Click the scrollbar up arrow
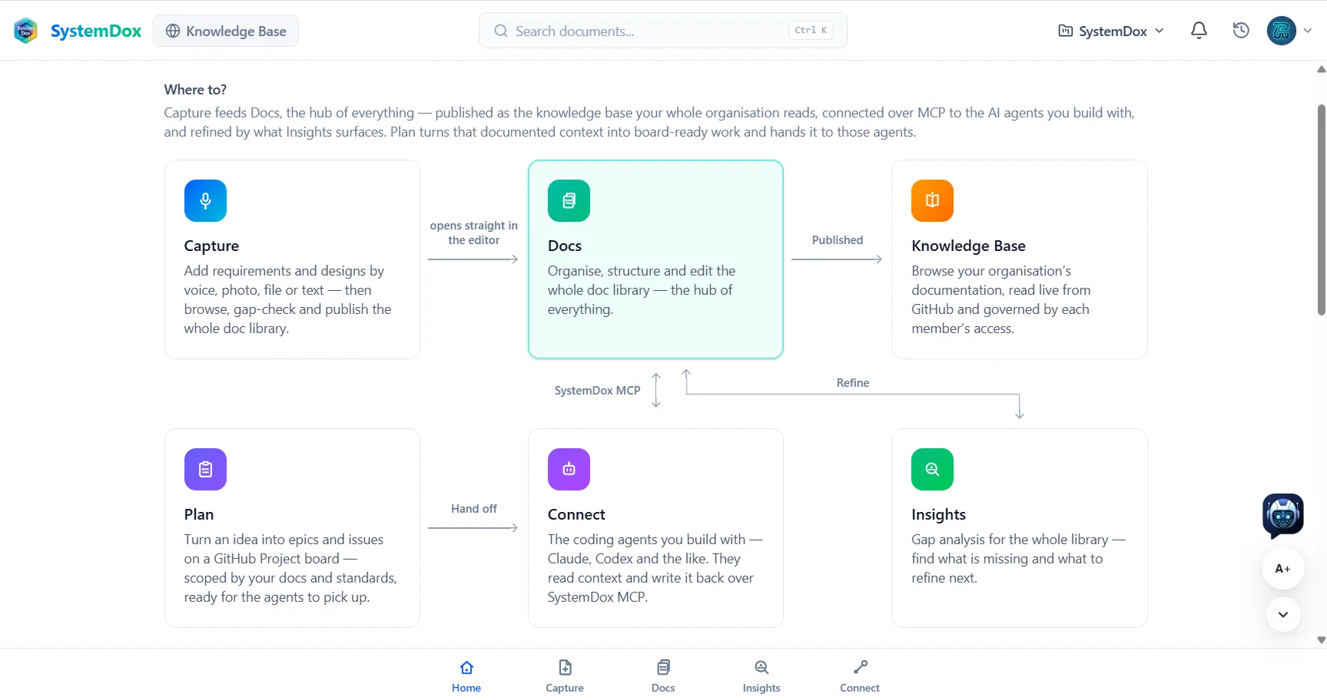The height and width of the screenshot is (700, 1327). [x=1322, y=69]
